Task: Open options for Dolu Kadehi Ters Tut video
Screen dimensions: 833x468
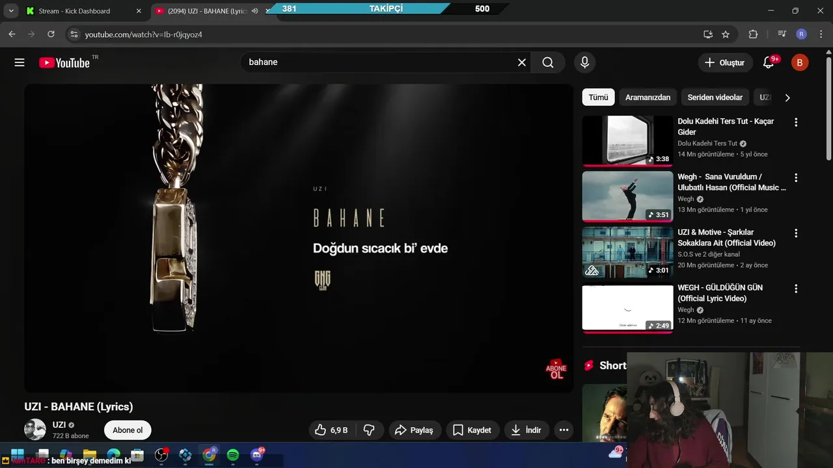Action: coord(795,122)
